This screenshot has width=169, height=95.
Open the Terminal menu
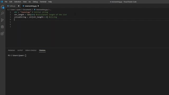click(43, 2)
